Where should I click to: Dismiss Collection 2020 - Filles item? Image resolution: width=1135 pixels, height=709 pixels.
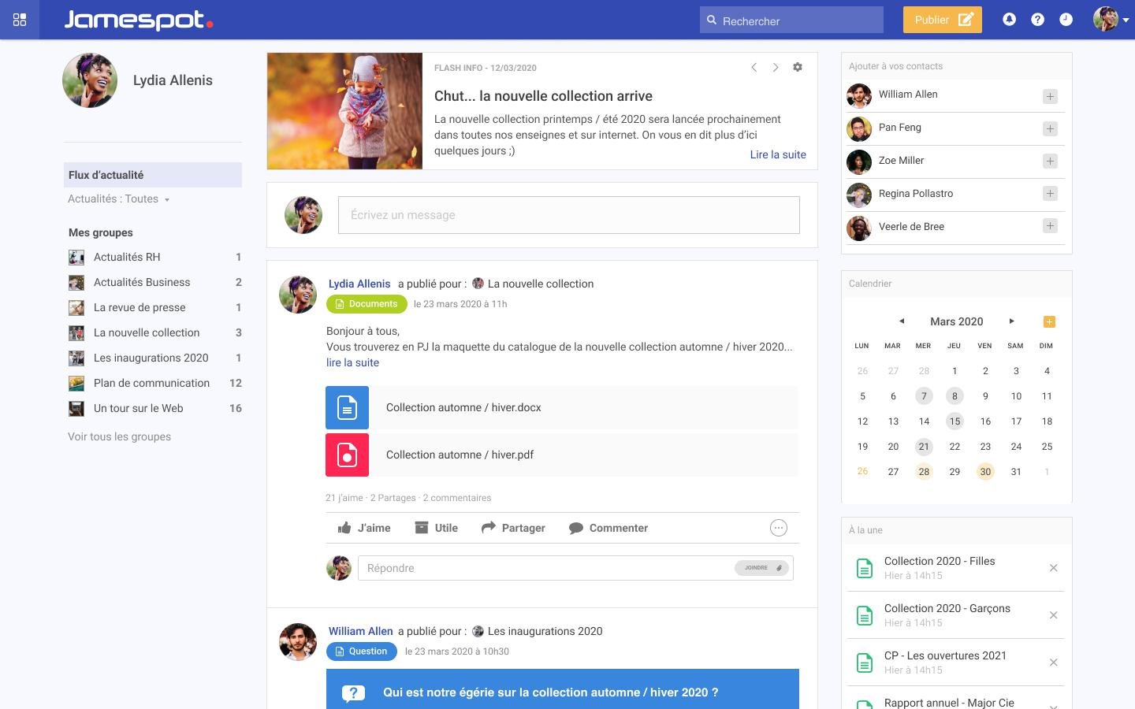click(x=1054, y=568)
